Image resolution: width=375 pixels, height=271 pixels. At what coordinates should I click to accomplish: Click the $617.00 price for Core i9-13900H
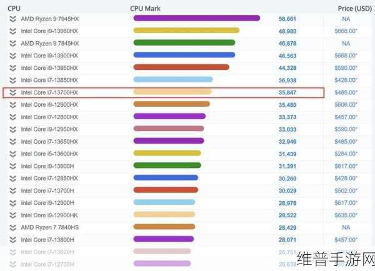tap(346, 166)
